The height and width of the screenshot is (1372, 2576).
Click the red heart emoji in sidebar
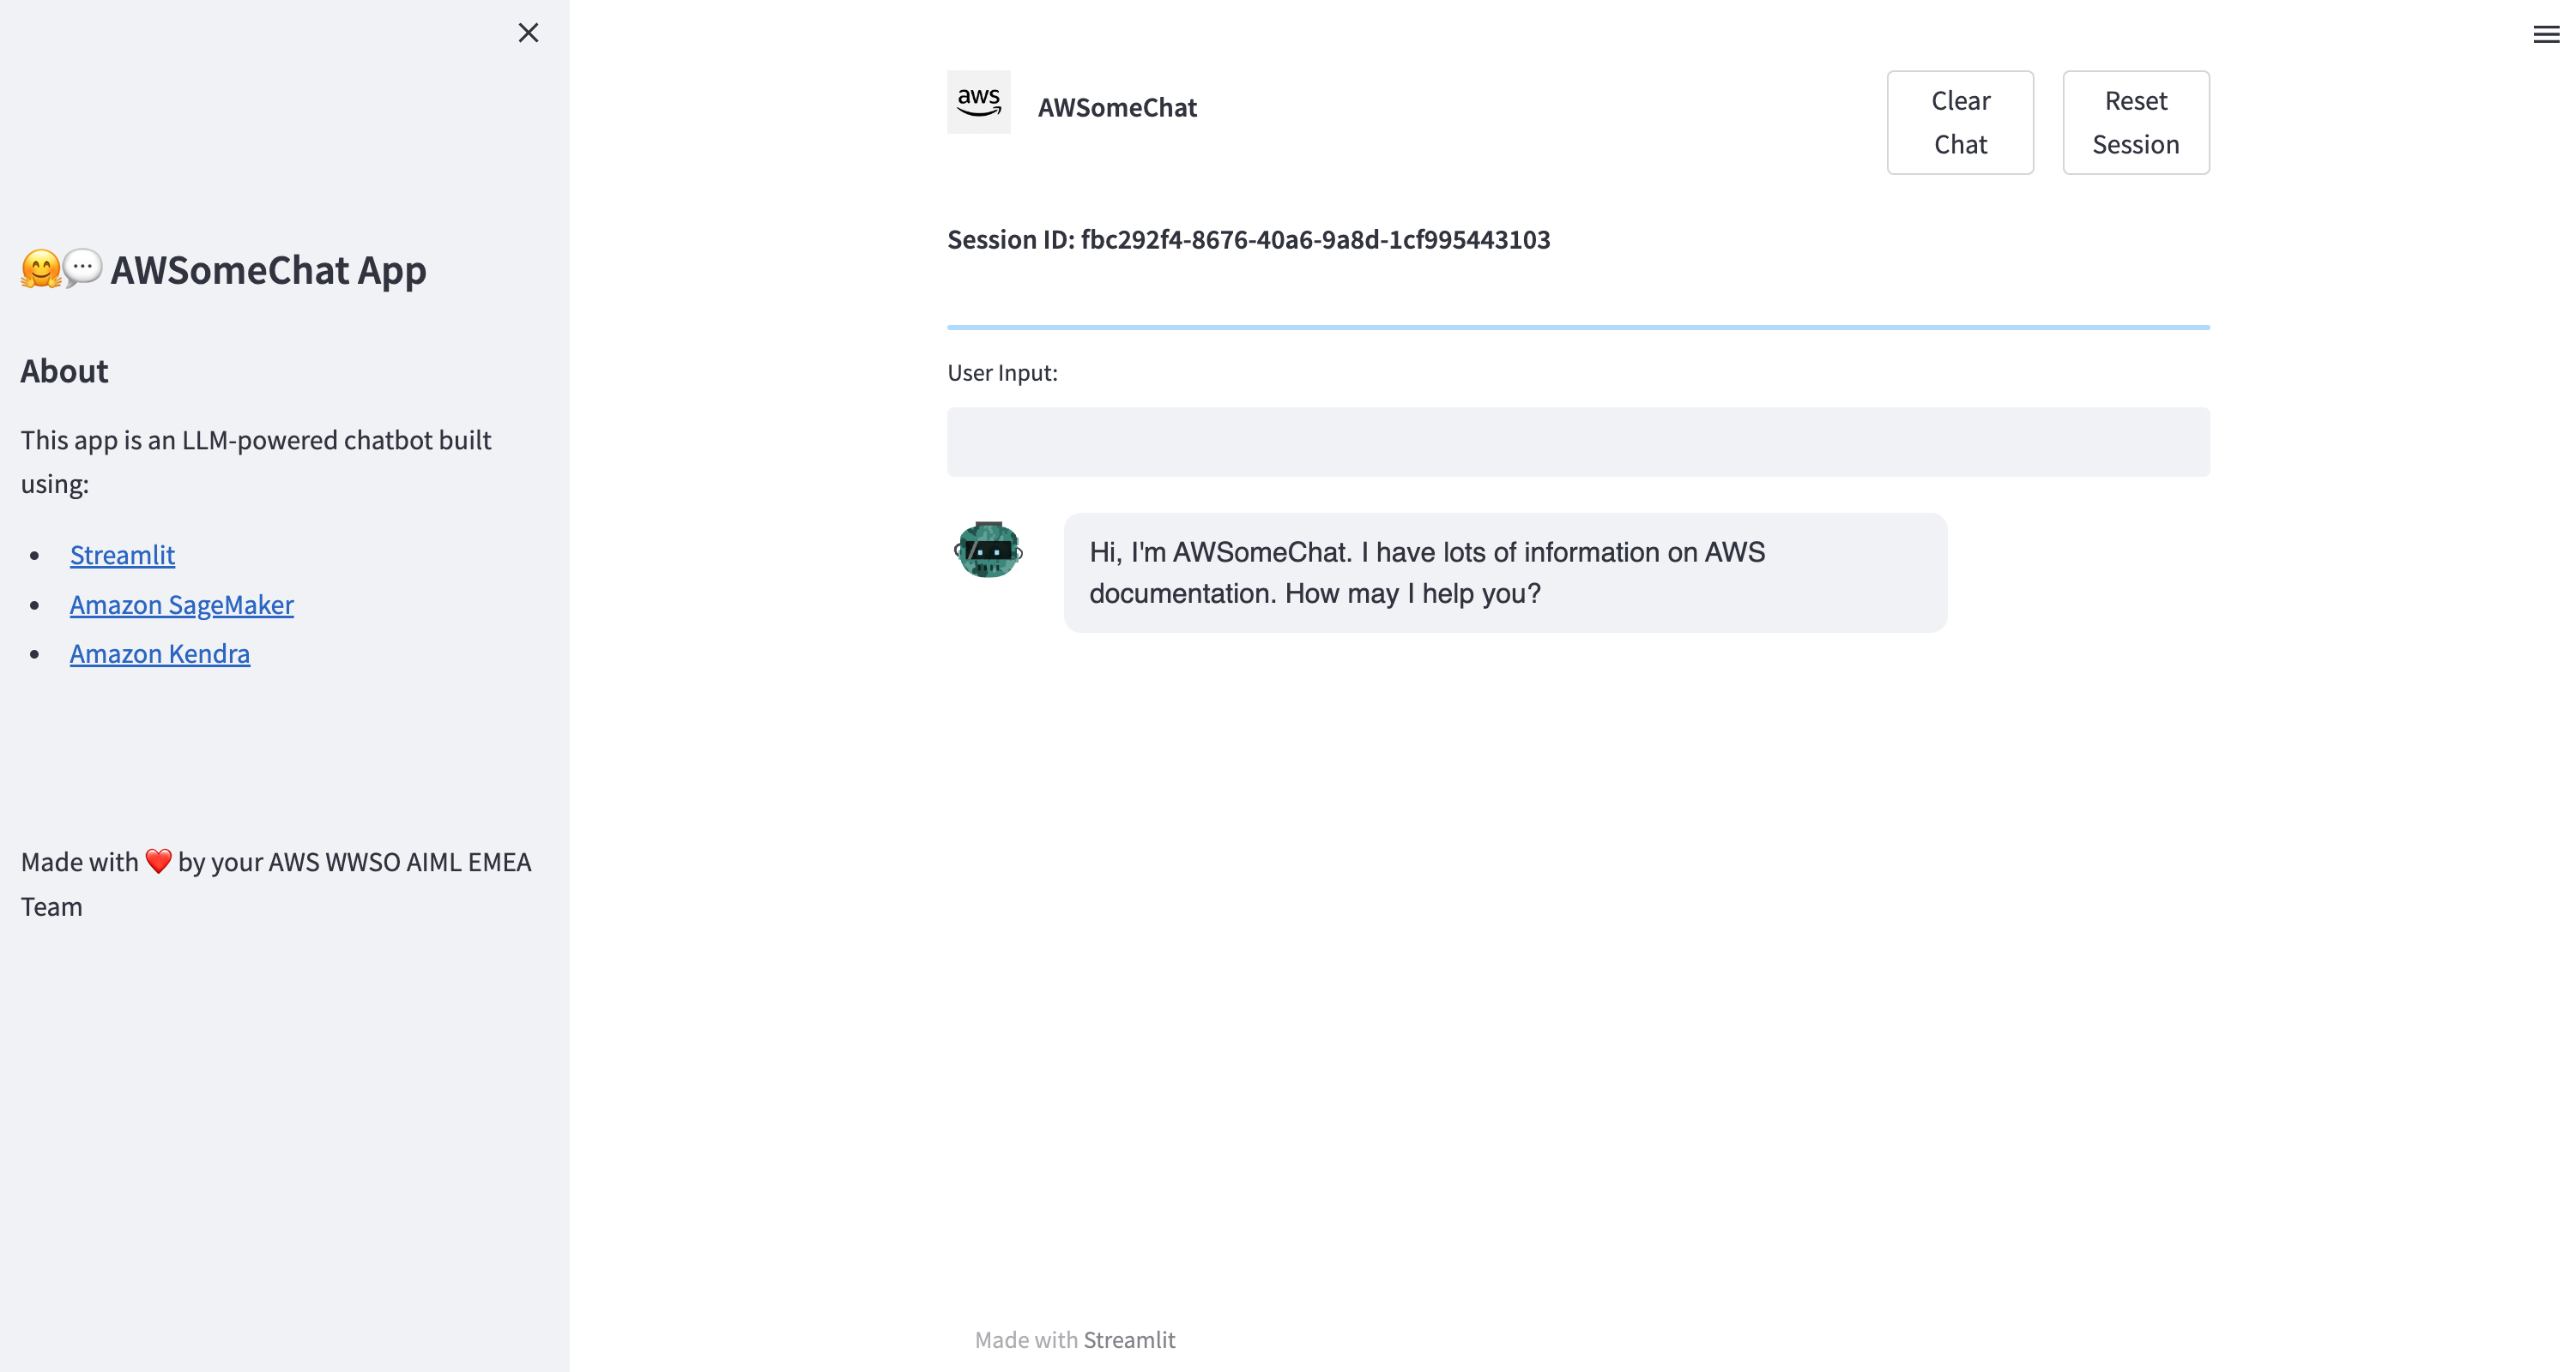(x=158, y=860)
